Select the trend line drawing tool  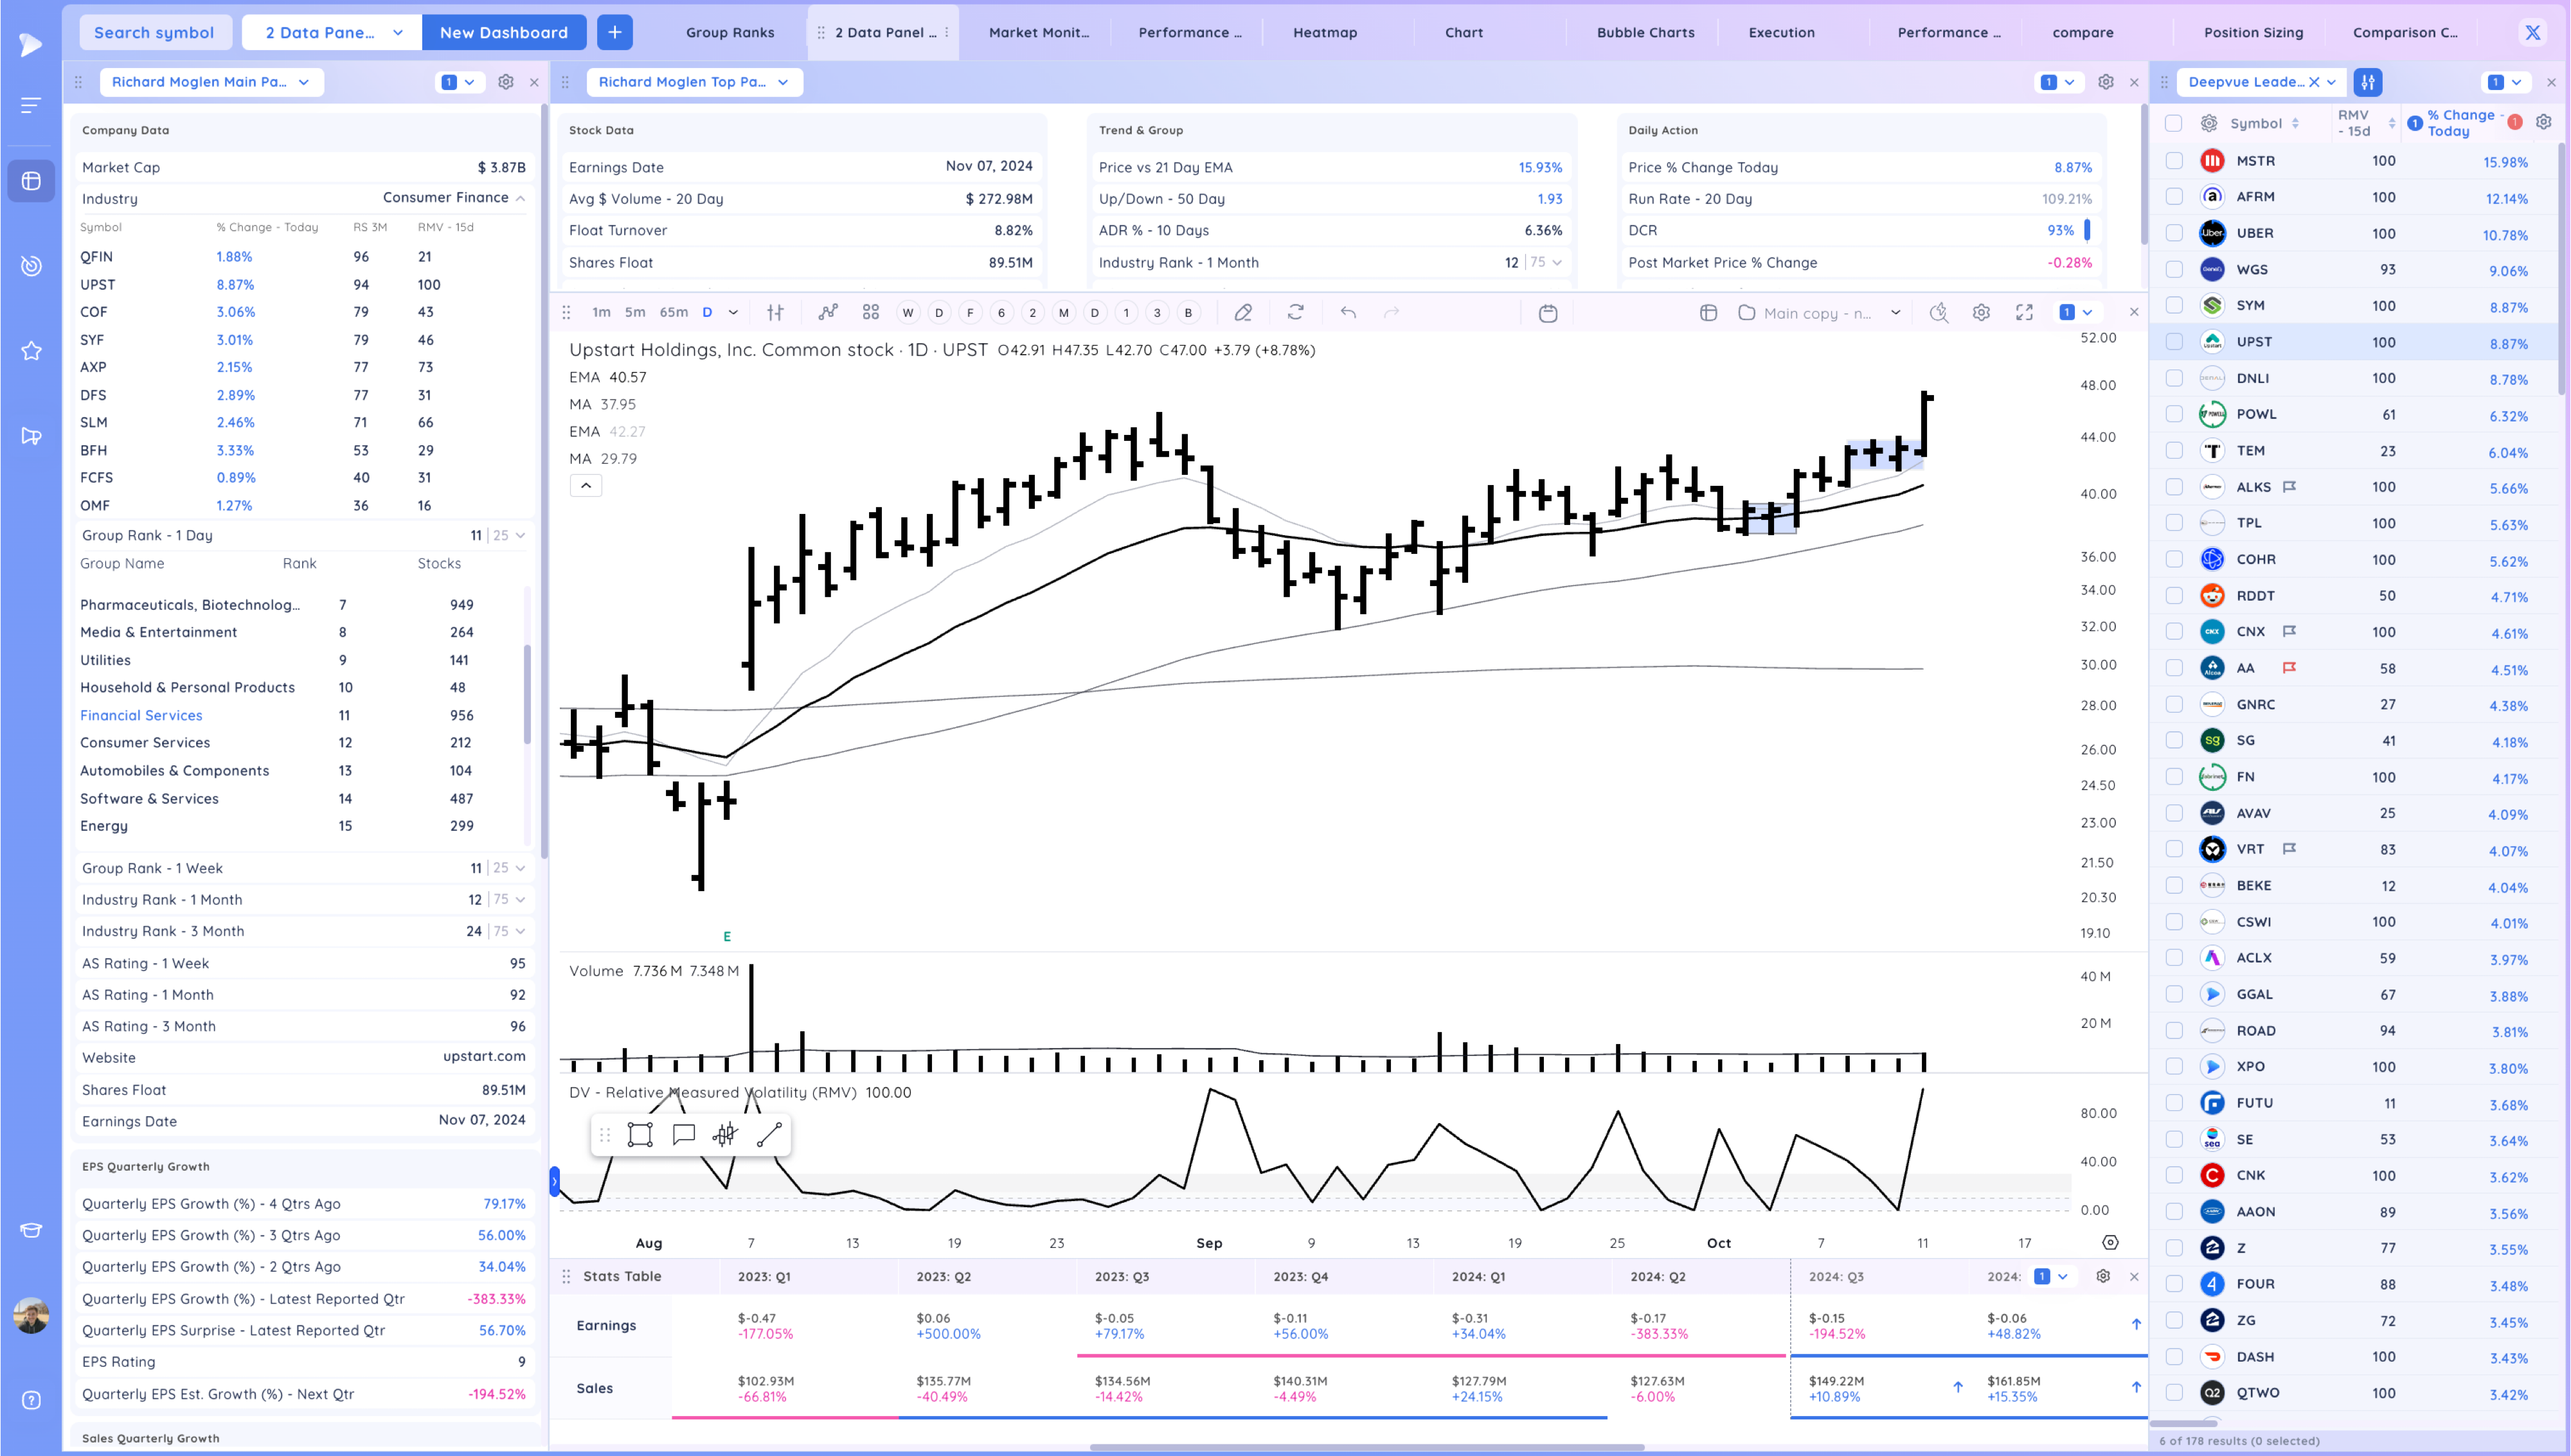tap(769, 1135)
